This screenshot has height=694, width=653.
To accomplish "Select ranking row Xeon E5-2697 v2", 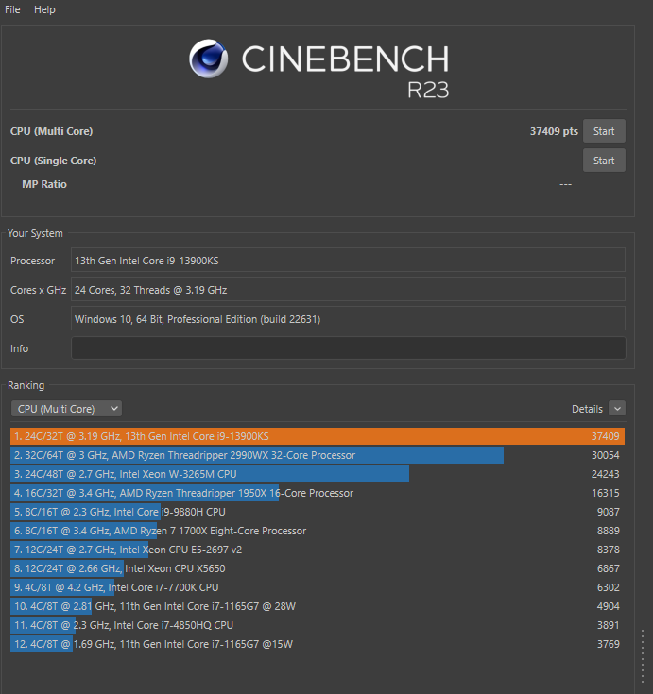I will [x=318, y=550].
